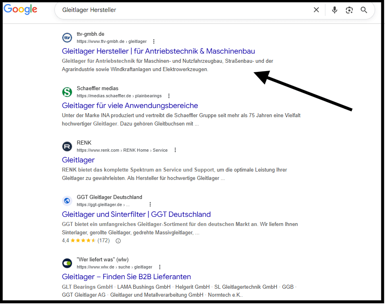This screenshot has width=385, height=305.
Task: Open image search with the camera lens icon
Action: pos(349,10)
